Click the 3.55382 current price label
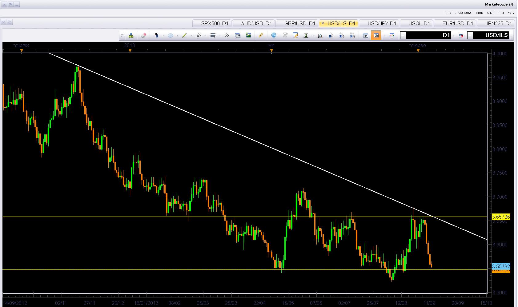The height and width of the screenshot is (307, 518). [x=501, y=266]
